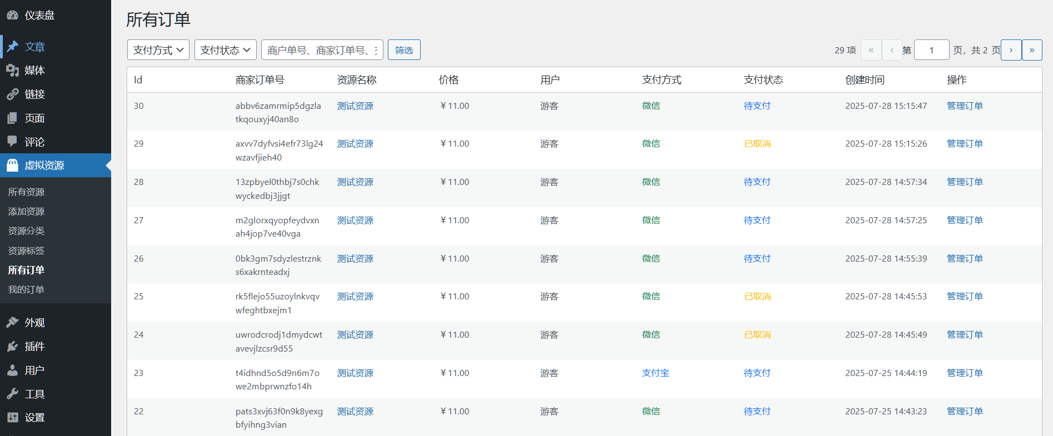Click the 页面 pages icon

click(12, 118)
